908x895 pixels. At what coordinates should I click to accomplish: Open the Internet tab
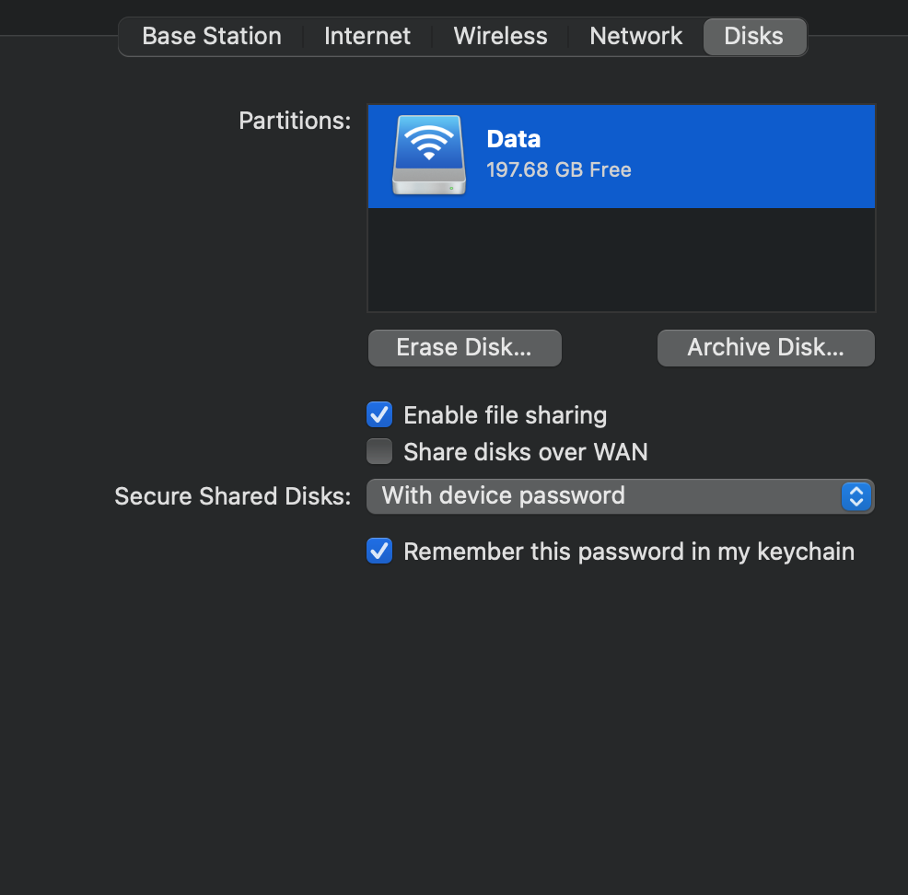tap(367, 37)
